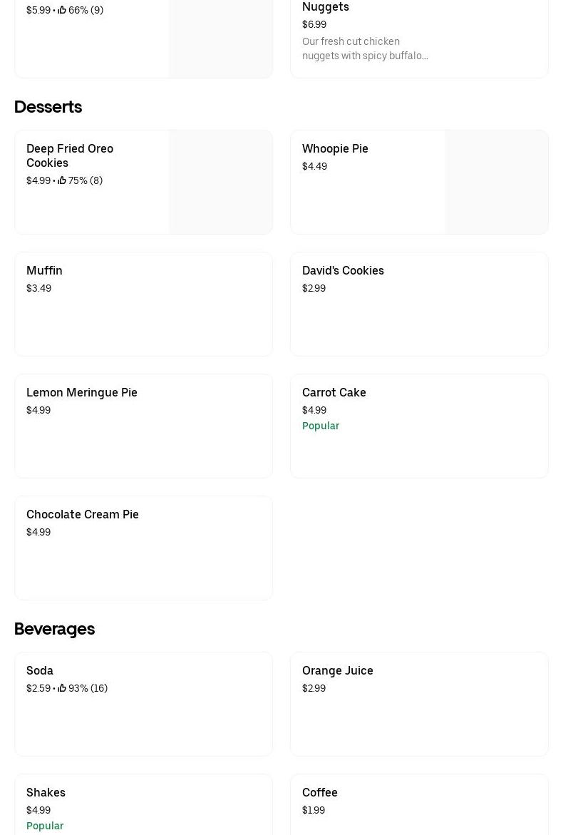Image resolution: width=573 pixels, height=835 pixels.
Task: Open the Soda beverage title
Action: 40,670
